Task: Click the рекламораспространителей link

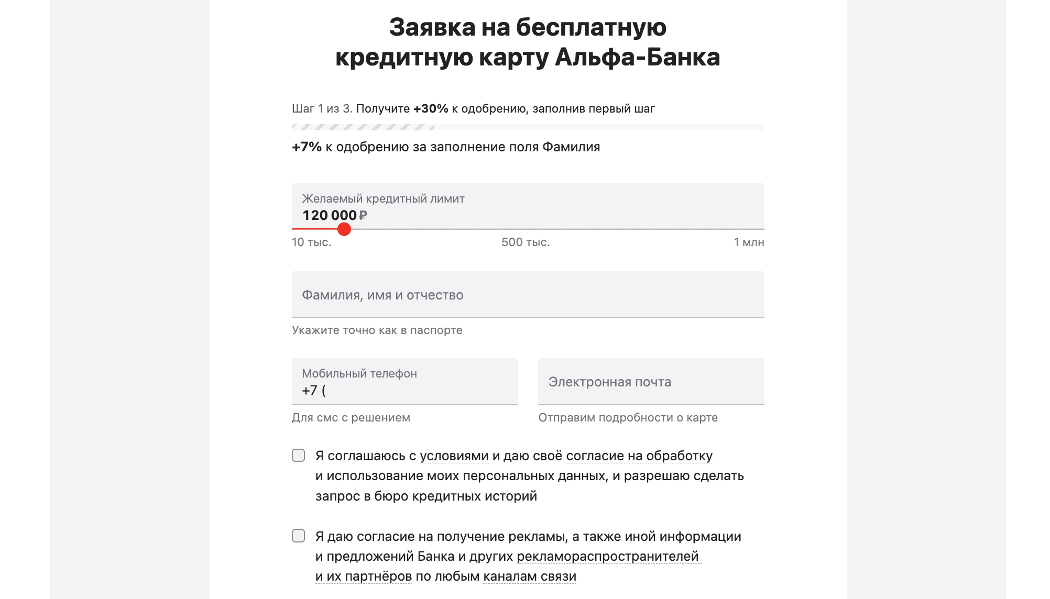Action: point(608,557)
